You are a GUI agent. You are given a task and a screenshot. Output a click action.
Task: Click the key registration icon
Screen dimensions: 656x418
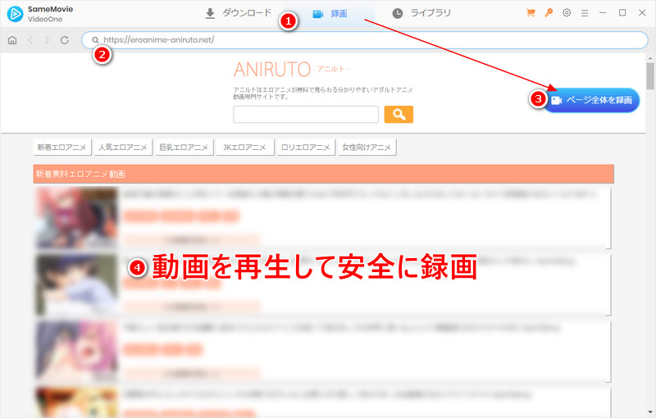[549, 12]
